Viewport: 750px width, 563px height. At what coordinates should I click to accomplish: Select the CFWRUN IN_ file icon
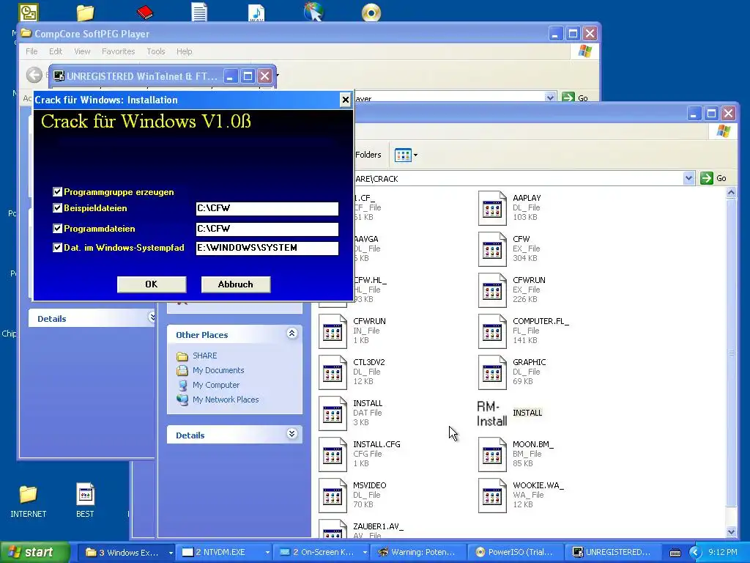click(333, 332)
